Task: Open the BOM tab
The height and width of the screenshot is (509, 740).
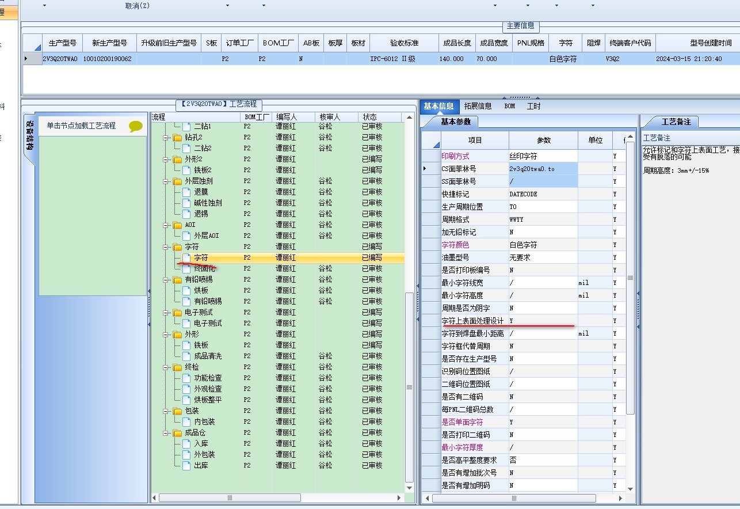Action: click(510, 106)
